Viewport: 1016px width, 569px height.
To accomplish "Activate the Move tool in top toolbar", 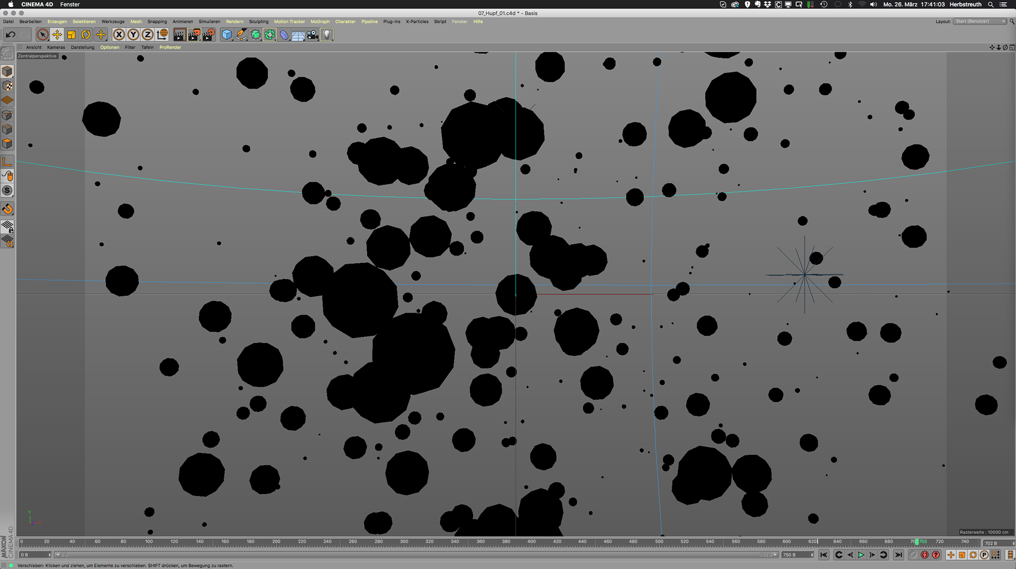I will click(57, 35).
